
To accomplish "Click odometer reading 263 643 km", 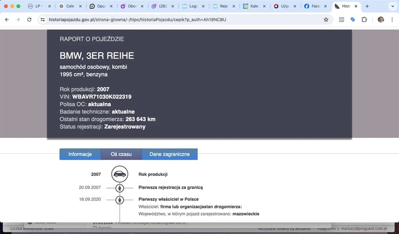I will pyautogui.click(x=140, y=119).
